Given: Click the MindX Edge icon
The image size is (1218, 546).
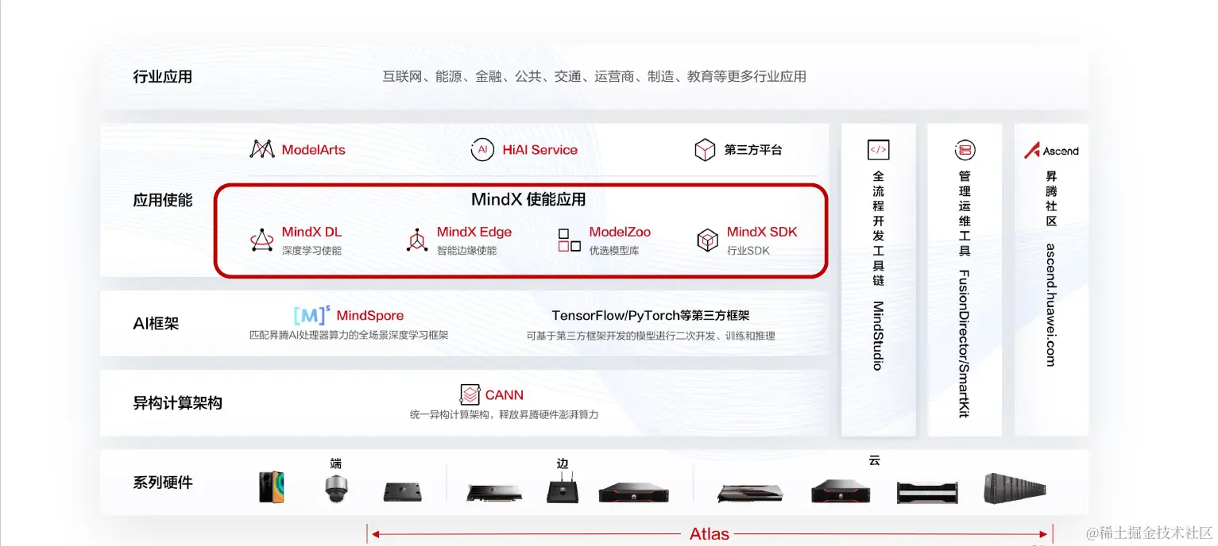Looking at the screenshot, I should coord(417,240).
